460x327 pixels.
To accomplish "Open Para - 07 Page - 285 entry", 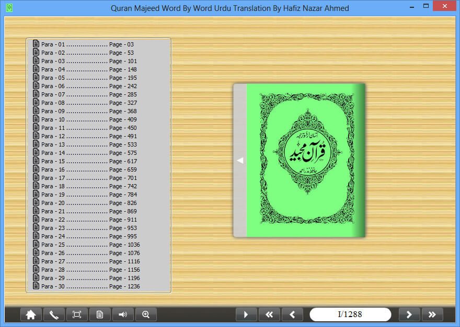I will pos(85,94).
